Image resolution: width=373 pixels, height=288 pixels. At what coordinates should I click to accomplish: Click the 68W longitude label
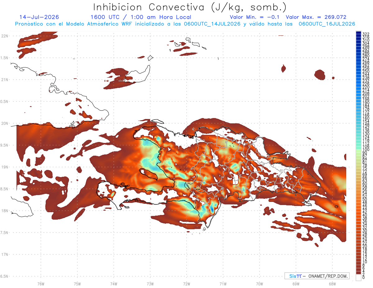(x=332, y=284)
